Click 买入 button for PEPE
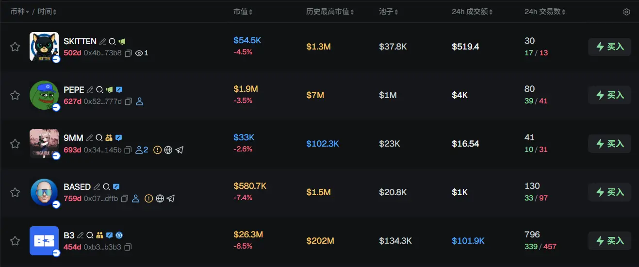639x267 pixels. (609, 95)
